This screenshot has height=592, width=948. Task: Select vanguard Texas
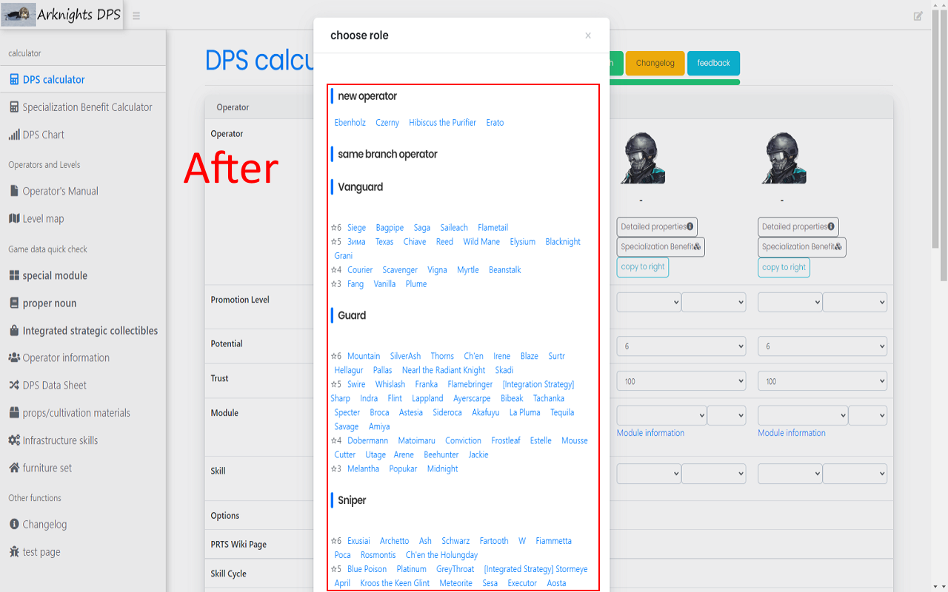tap(384, 242)
